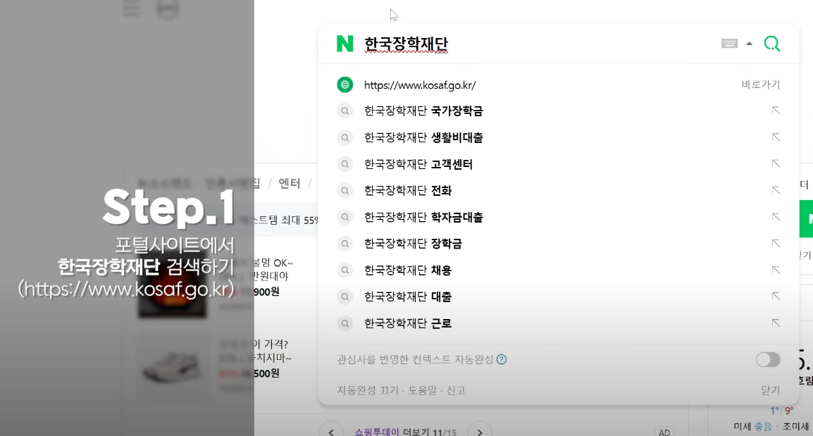Click magnifier icon beside 고객센터 suggestion

345,164
